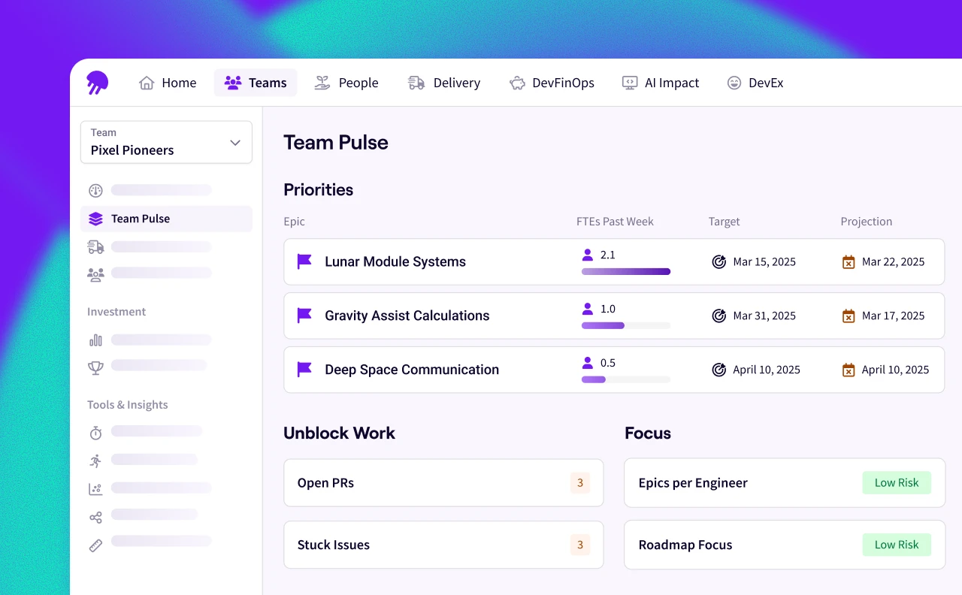Open the Pixel Pioneers team selector

[165, 142]
